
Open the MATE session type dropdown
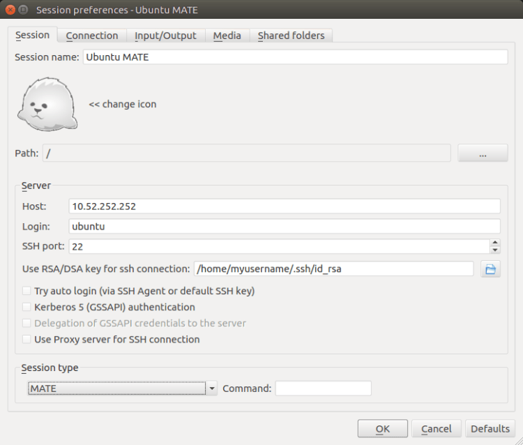(122, 389)
